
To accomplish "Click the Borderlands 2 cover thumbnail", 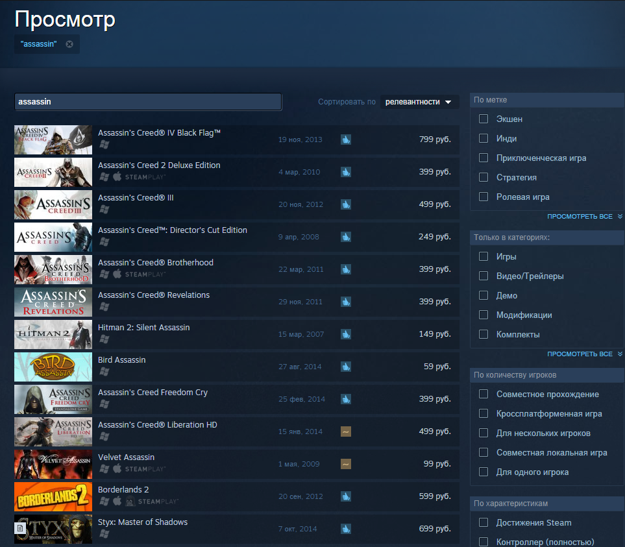I will (53, 497).
